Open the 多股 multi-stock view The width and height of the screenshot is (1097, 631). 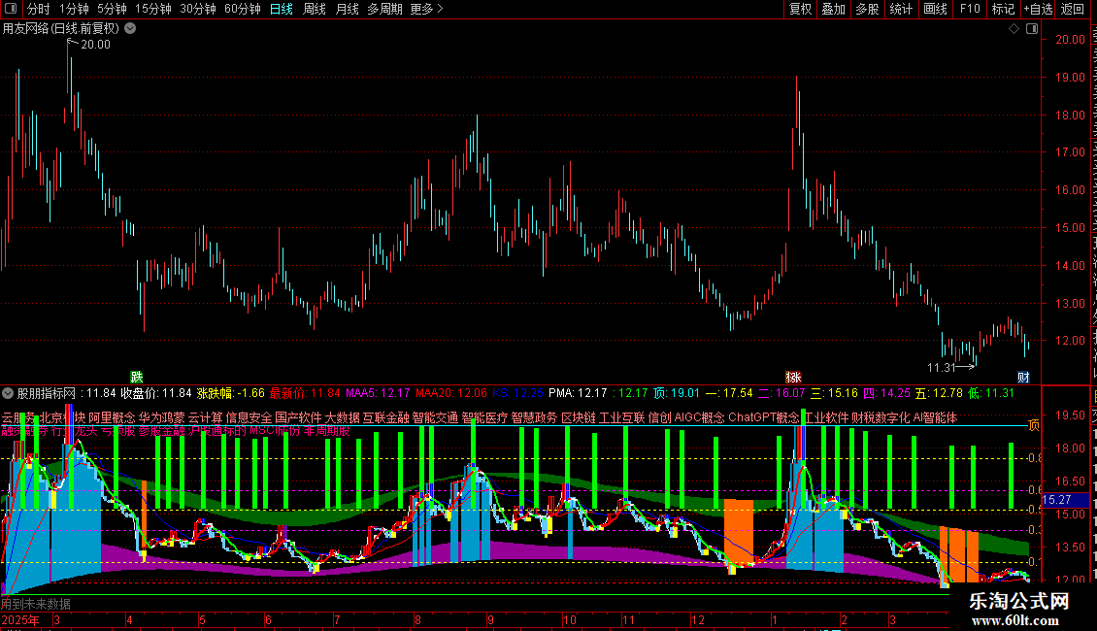tap(867, 9)
